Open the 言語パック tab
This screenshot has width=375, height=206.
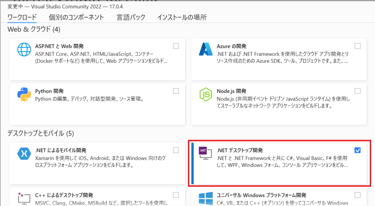(x=131, y=17)
